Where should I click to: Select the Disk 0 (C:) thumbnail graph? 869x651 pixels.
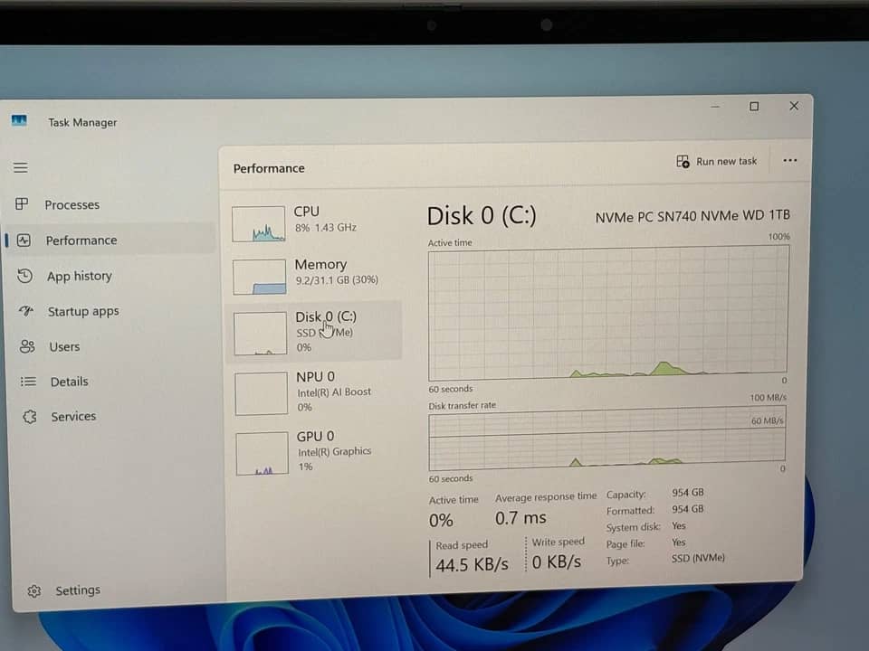coord(260,334)
